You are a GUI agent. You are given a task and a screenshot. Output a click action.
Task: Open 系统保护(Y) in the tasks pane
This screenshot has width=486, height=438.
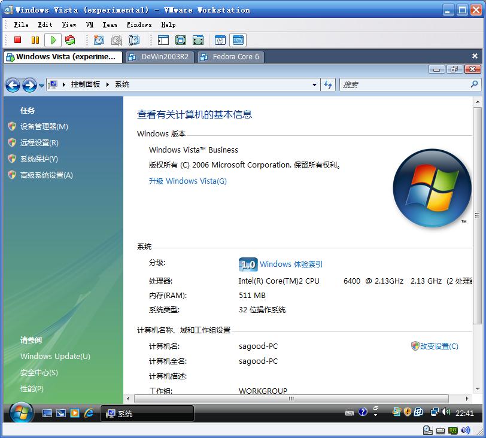tap(39, 159)
